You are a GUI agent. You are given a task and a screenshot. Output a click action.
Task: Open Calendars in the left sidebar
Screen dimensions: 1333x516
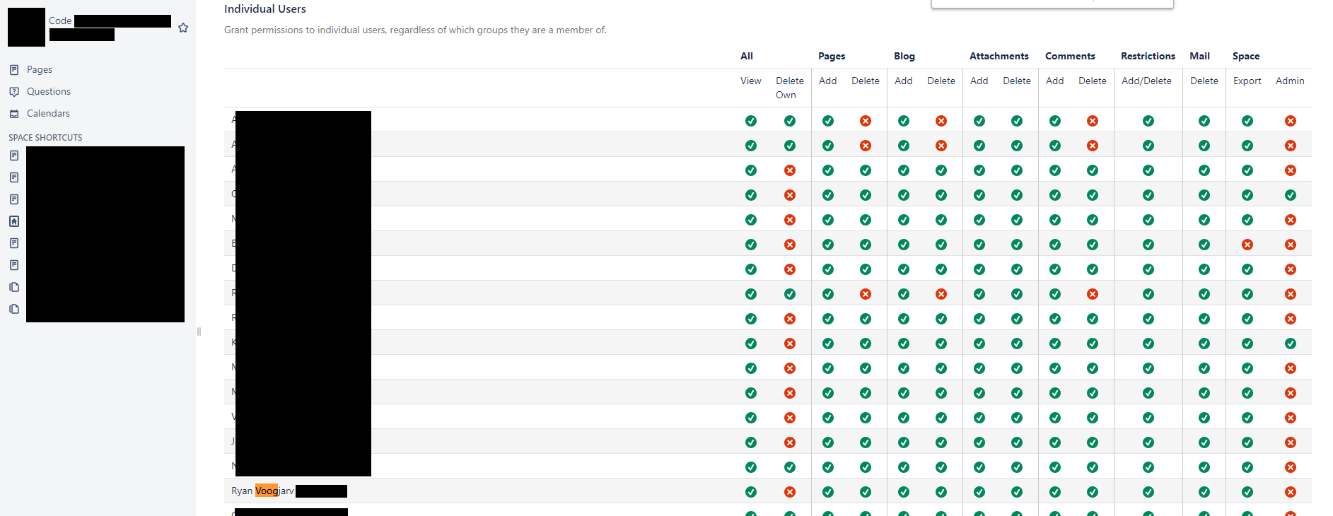48,114
